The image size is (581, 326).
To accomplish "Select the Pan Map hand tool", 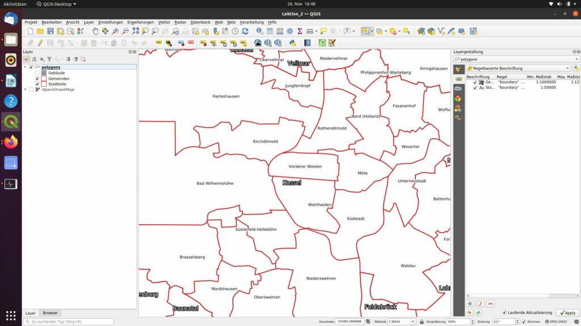I will (x=95, y=31).
